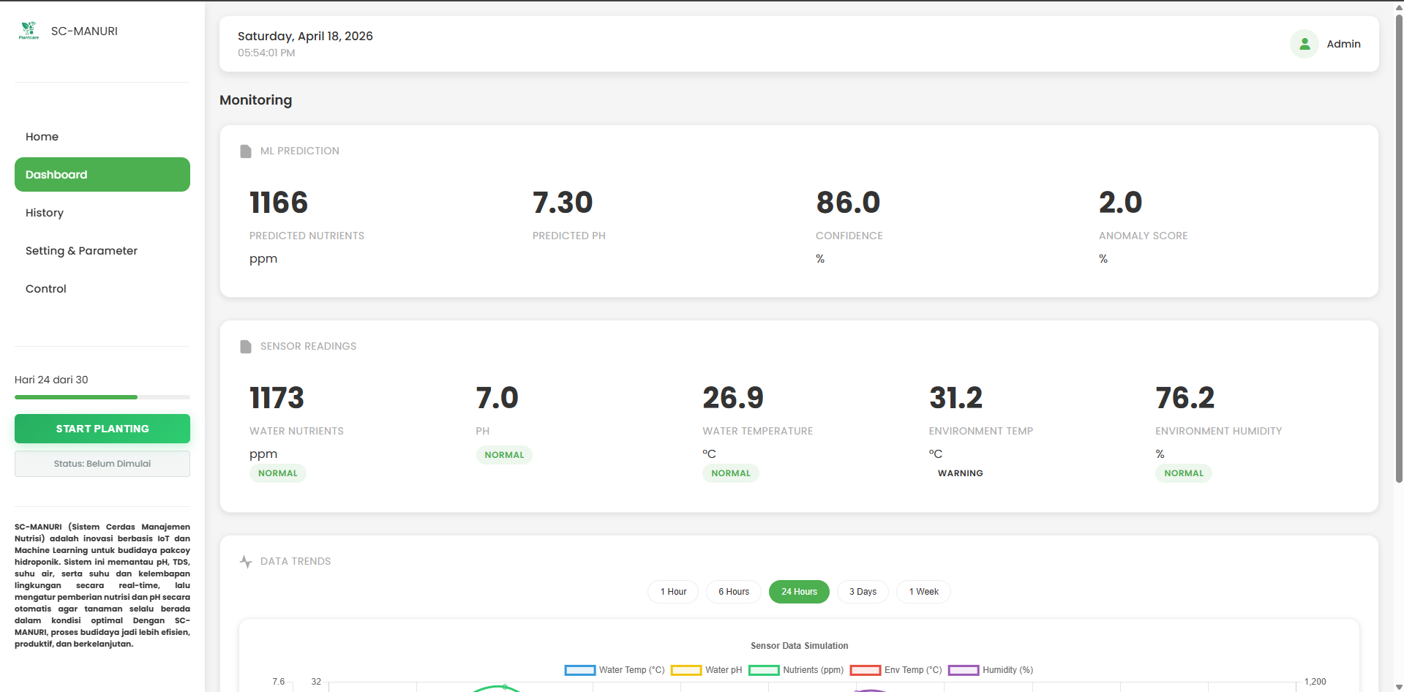Click the predicted nutrients value 1166
This screenshot has height=692, width=1404.
click(x=279, y=203)
